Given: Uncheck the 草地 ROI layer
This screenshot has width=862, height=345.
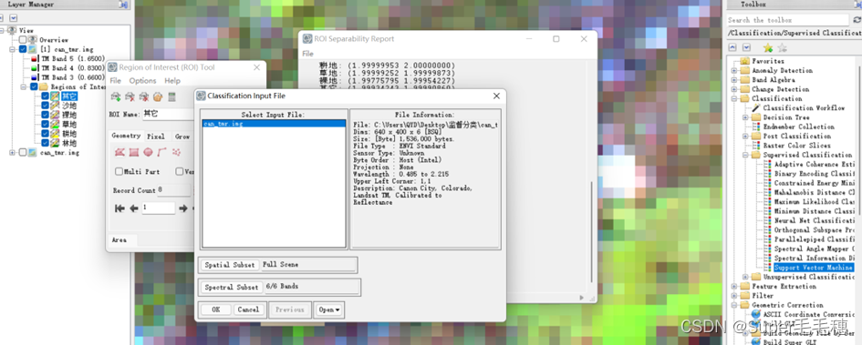Looking at the screenshot, I should click(45, 124).
